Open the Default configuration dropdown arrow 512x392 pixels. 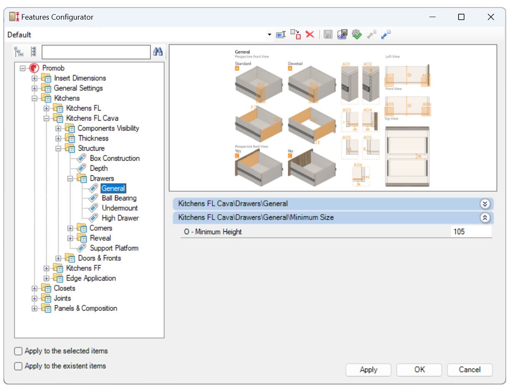click(x=269, y=35)
